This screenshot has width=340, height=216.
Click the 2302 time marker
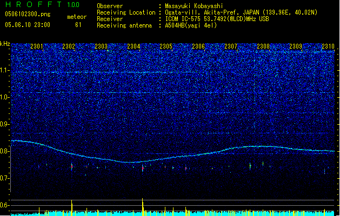pyautogui.click(x=69, y=46)
